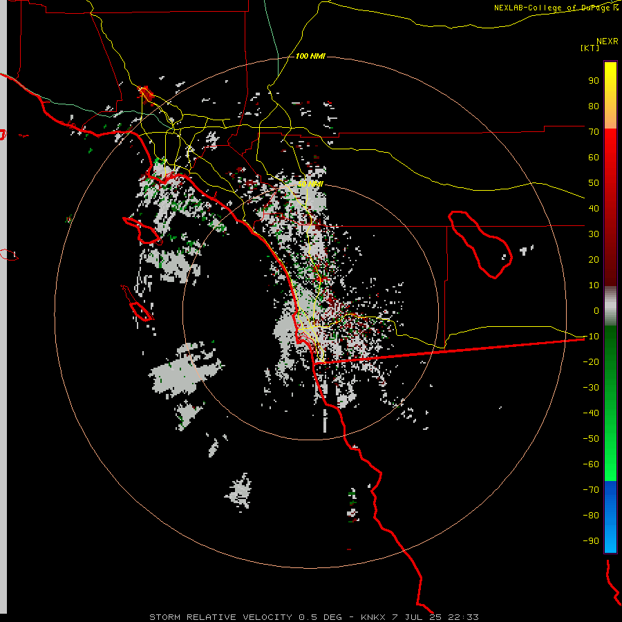The width and height of the screenshot is (622, 622).
Task: Click the -80 label on velocity scale
Action: [591, 516]
